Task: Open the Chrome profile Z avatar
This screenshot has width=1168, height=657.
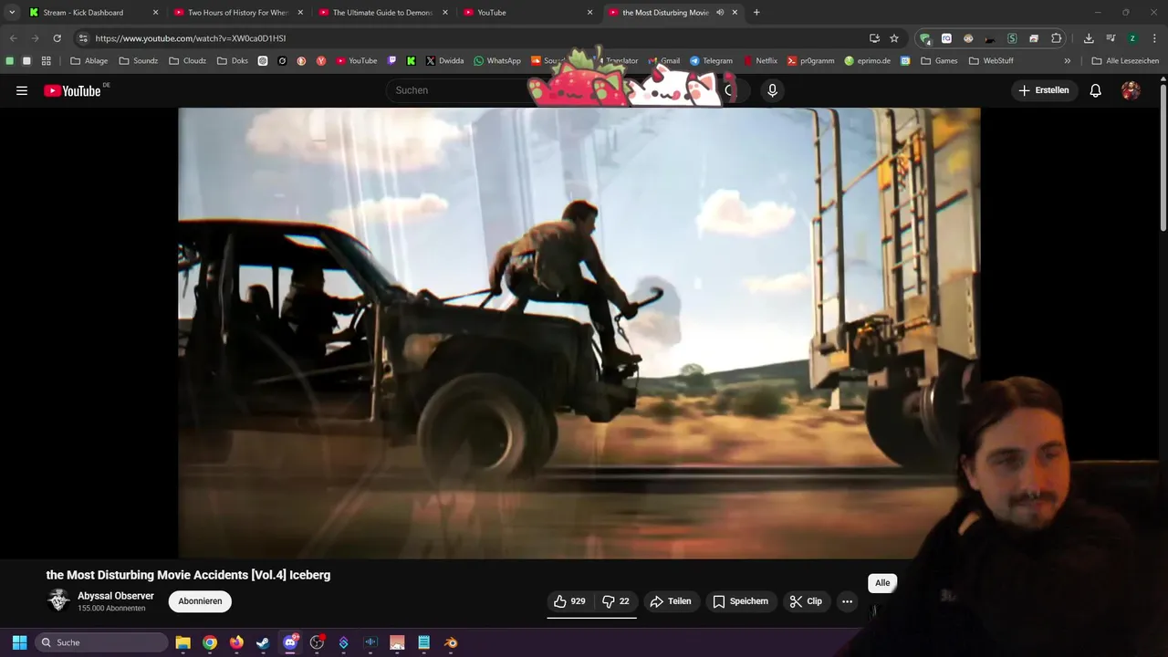Action: click(x=1132, y=38)
